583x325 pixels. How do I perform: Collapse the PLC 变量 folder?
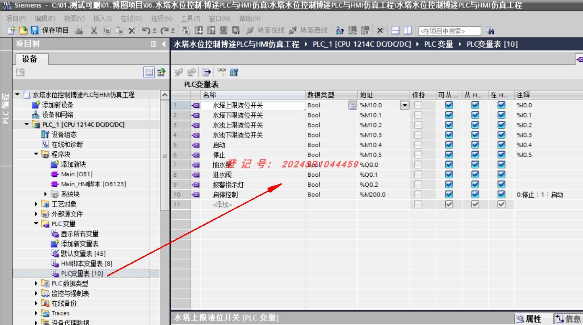36,224
